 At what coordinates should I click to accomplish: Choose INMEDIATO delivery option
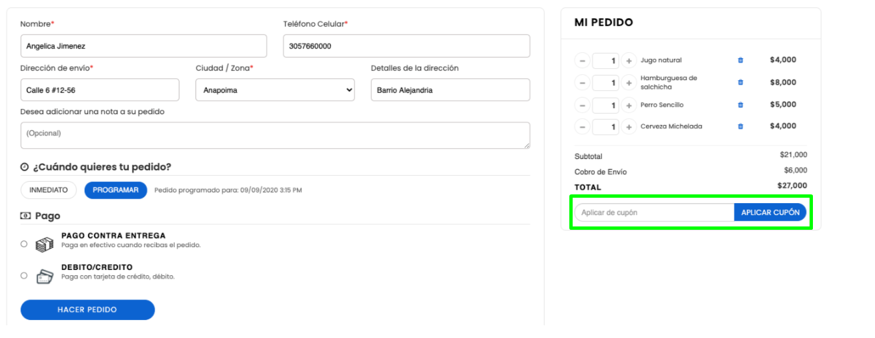tap(49, 190)
